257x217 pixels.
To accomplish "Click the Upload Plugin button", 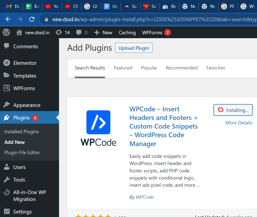I will click(x=134, y=48).
